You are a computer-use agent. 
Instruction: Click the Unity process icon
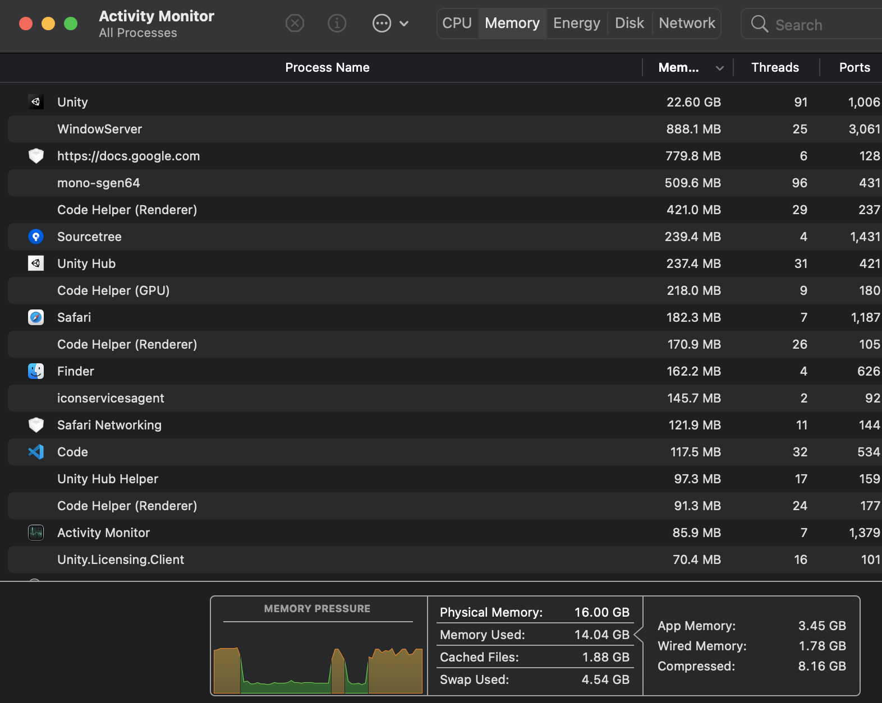click(36, 102)
